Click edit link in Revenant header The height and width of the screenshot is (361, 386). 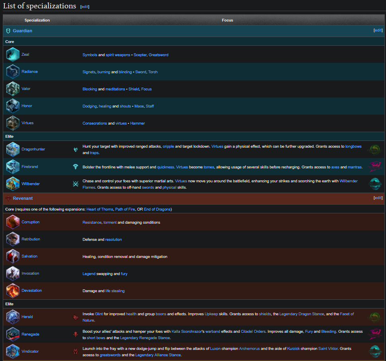click(x=378, y=197)
